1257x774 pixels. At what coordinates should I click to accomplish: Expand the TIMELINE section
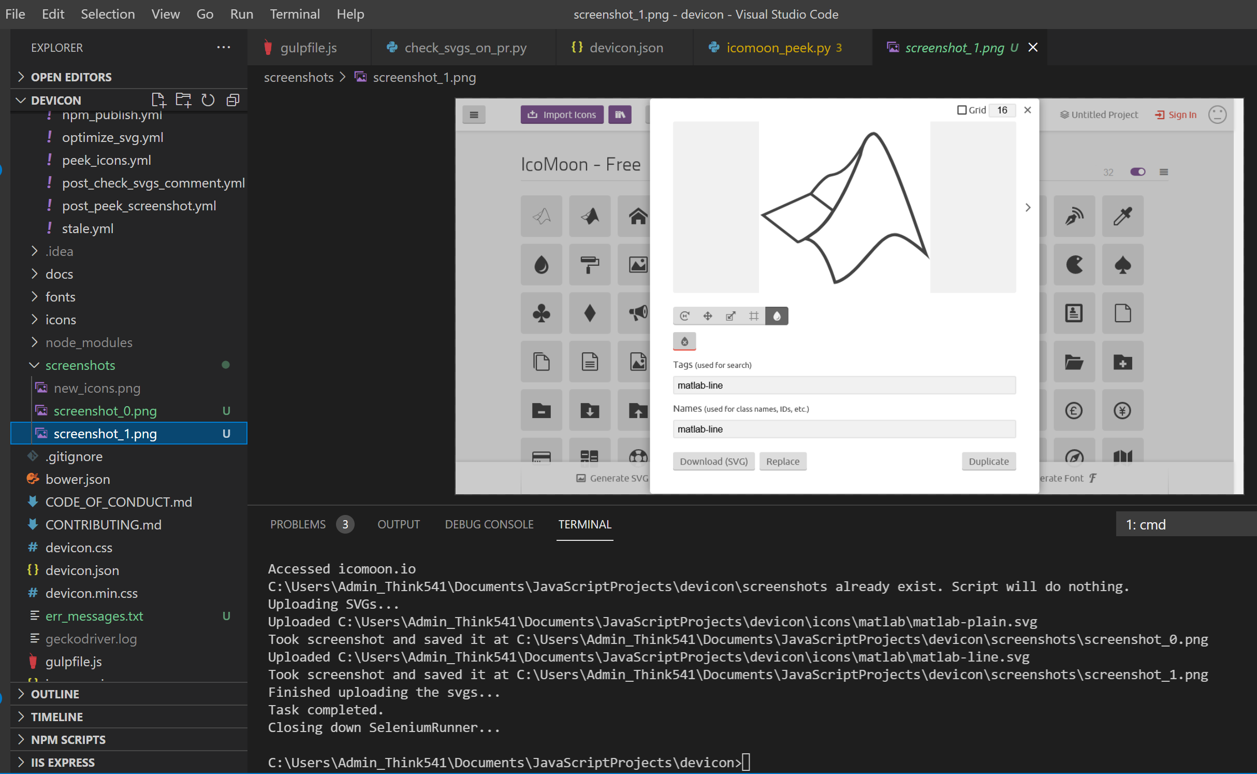coord(129,717)
